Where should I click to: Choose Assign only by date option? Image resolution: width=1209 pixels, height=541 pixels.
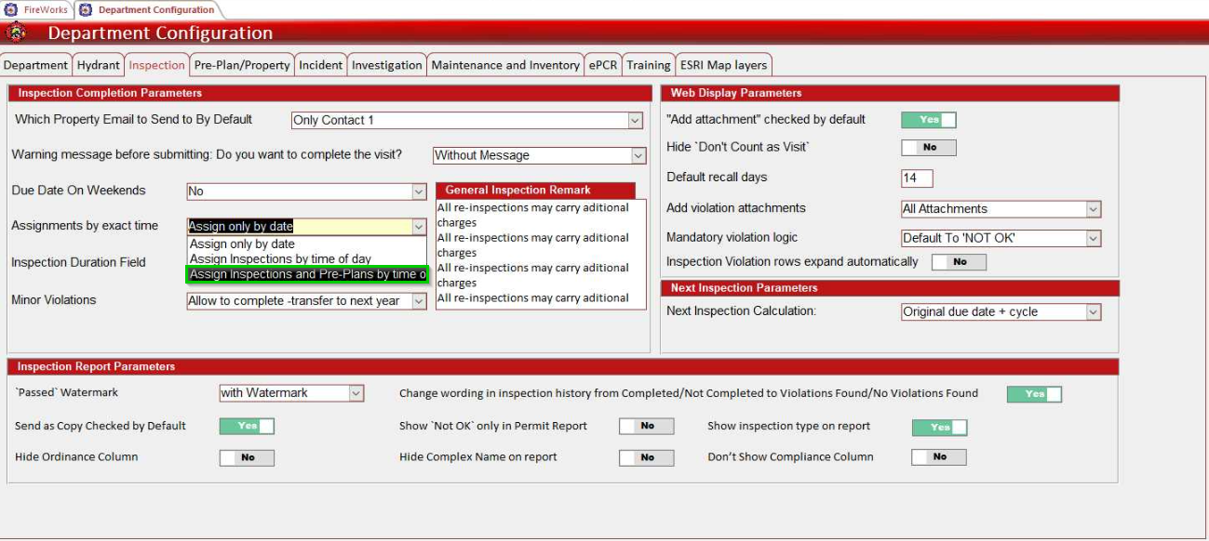[x=242, y=244]
